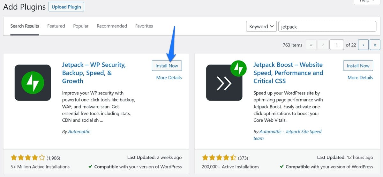Switch to the Featured tab
The height and width of the screenshot is (177, 383).
pyautogui.click(x=56, y=26)
